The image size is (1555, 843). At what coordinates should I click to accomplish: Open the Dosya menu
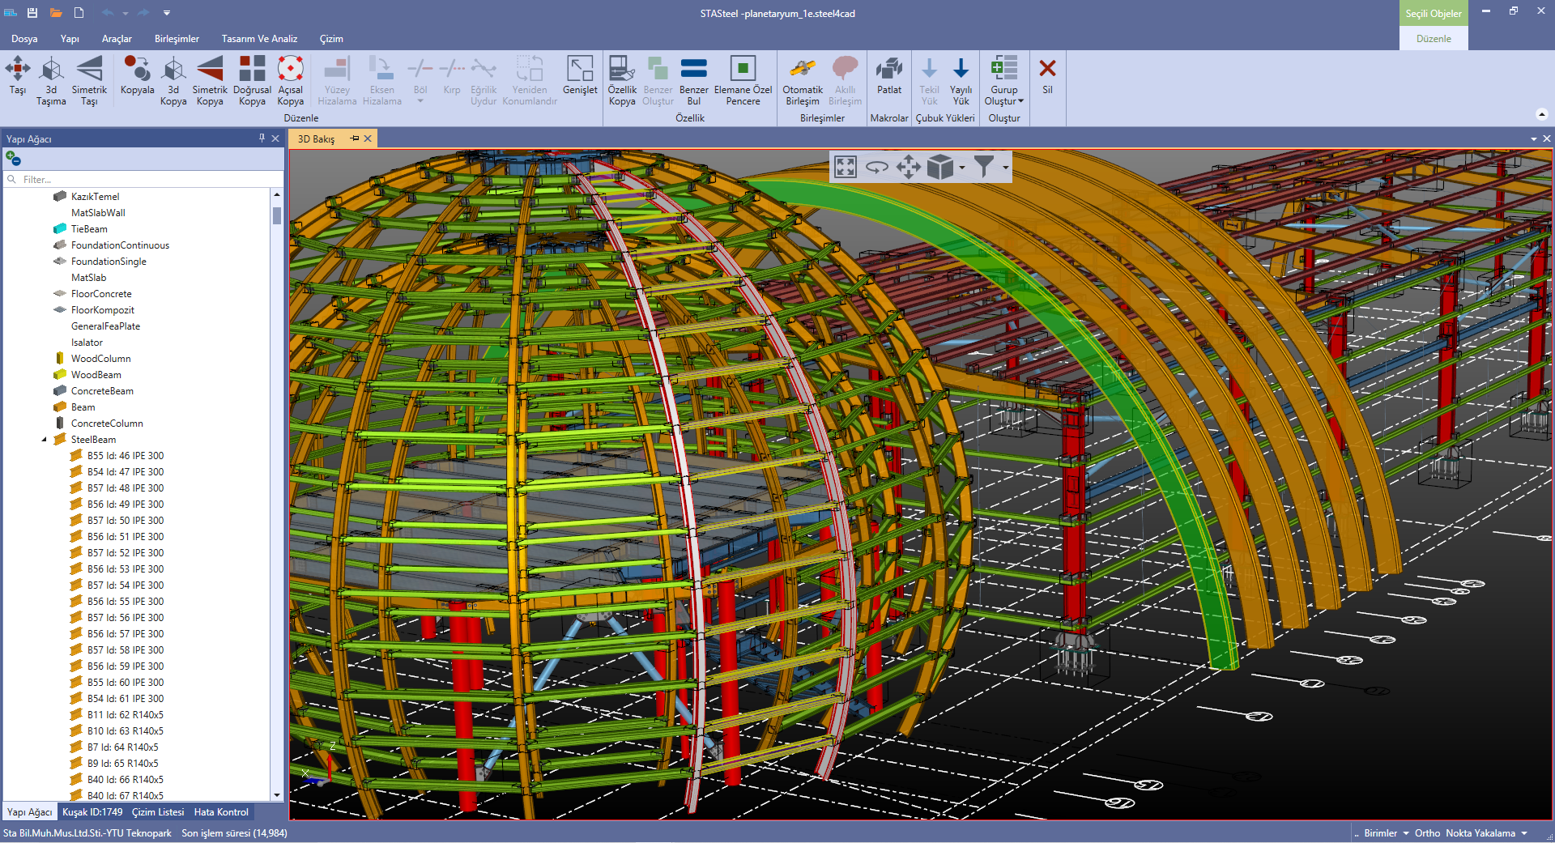coord(24,39)
